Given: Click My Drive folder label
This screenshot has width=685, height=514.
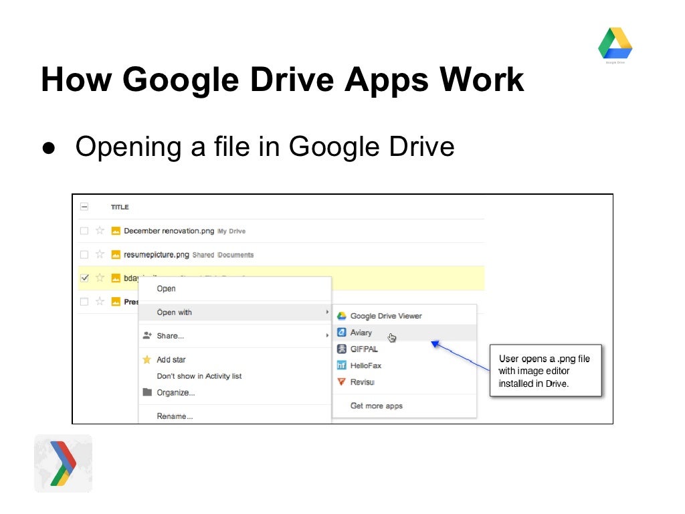Looking at the screenshot, I should 231,231.
